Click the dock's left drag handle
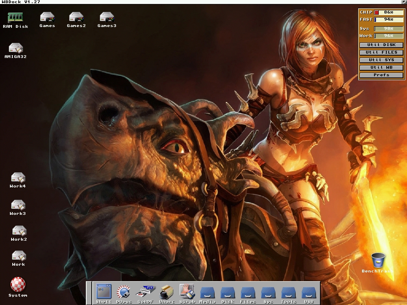Viewport: 407px width, 305px height. [x=89, y=293]
